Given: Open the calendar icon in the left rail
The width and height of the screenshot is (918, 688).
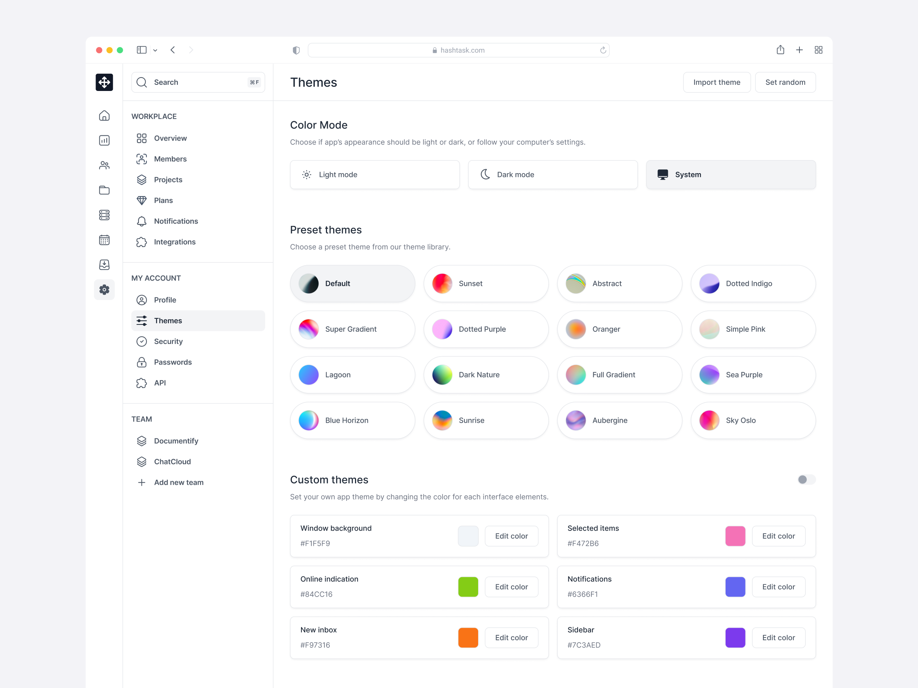Looking at the screenshot, I should pyautogui.click(x=104, y=240).
